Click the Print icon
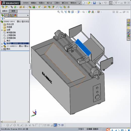The width and height of the screenshot is (131, 131). 100,3
